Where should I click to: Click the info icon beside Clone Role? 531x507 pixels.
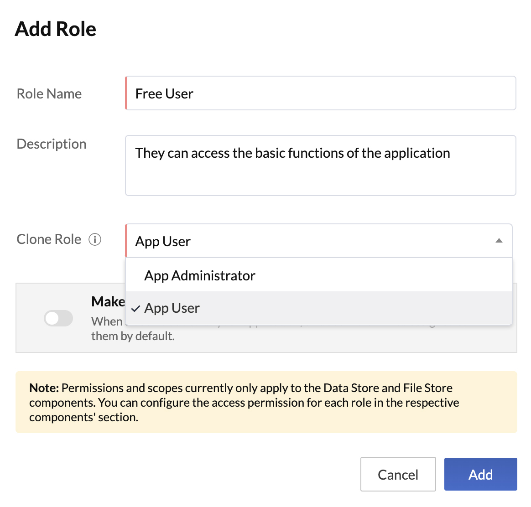pos(95,239)
